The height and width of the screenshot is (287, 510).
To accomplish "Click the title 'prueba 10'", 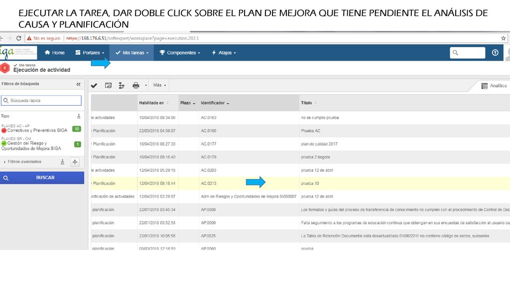I will pos(310,183).
